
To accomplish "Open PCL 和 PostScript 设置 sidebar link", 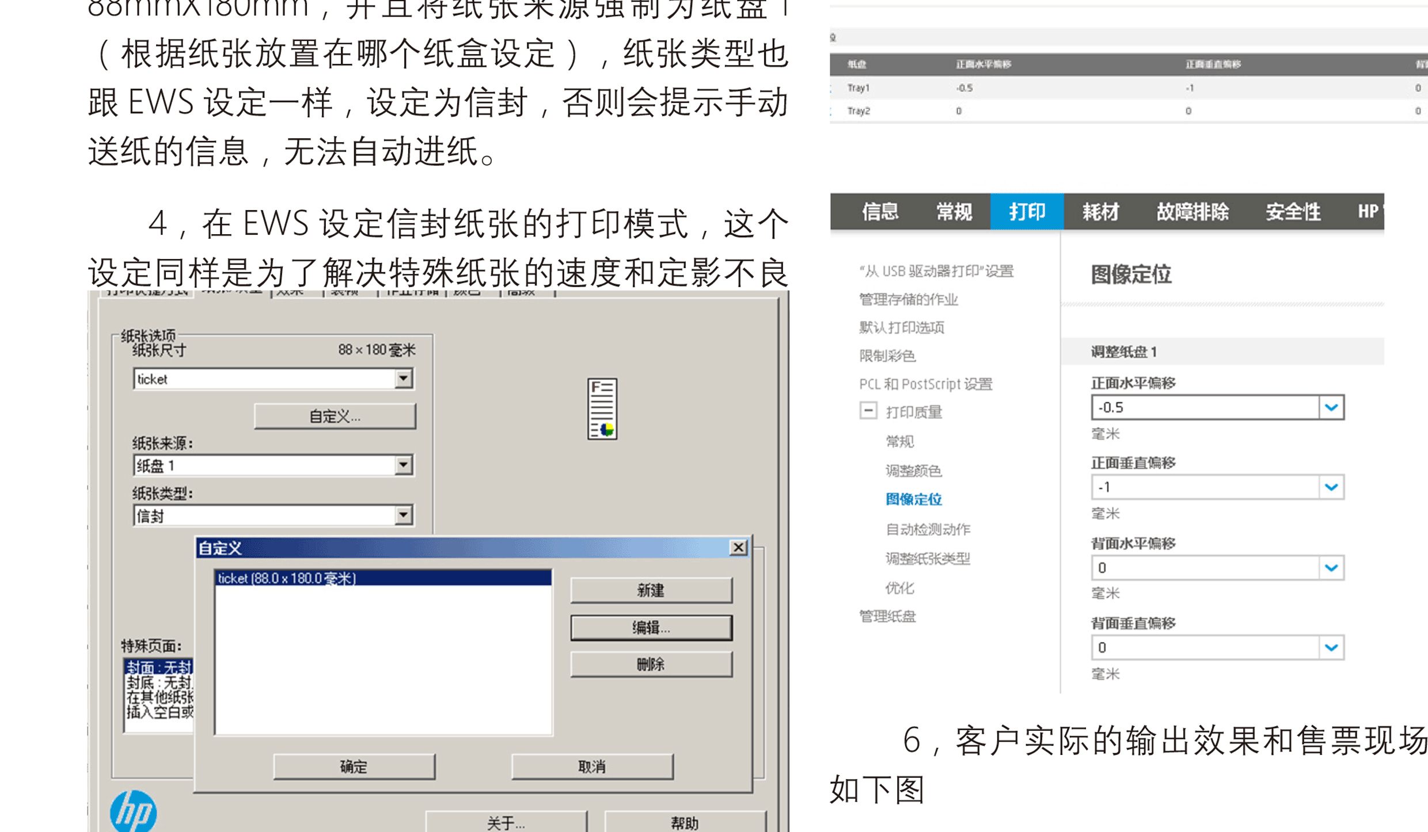I will coord(925,384).
